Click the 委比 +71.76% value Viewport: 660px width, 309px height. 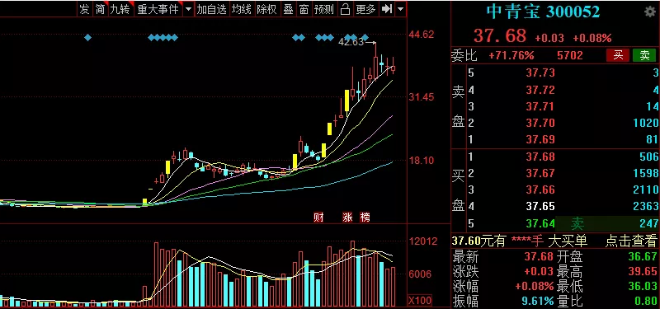[x=511, y=55]
